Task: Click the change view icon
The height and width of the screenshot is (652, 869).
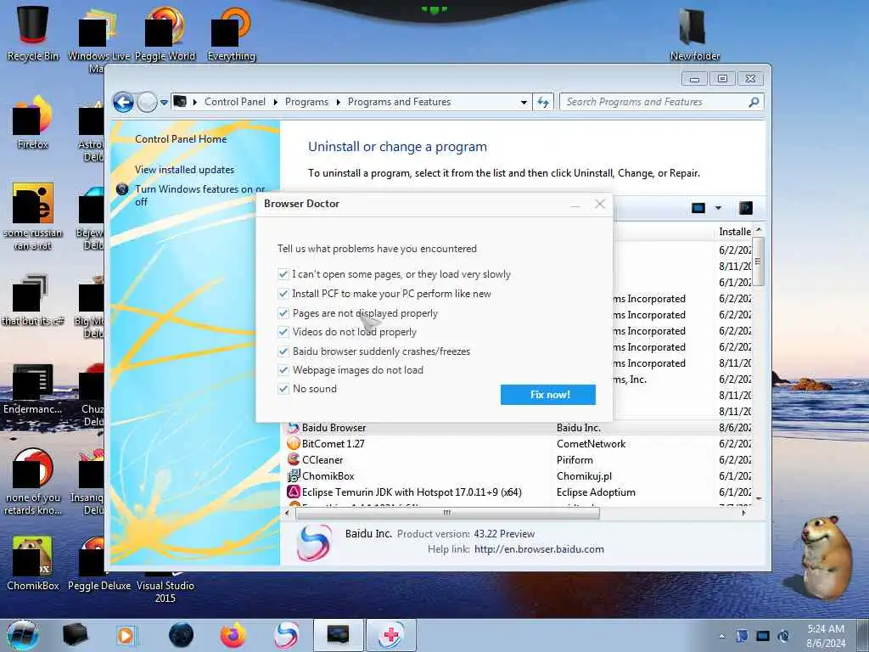Action: tap(698, 208)
